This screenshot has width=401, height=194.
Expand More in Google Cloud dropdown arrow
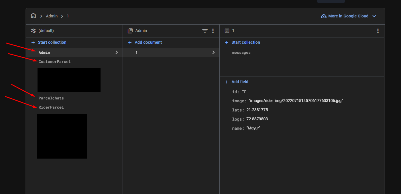374,16
